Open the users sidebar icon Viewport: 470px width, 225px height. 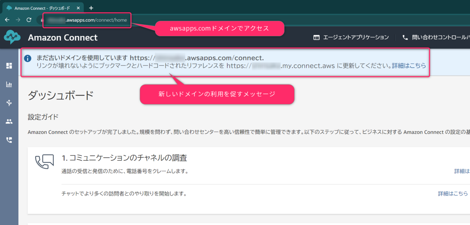[9, 121]
